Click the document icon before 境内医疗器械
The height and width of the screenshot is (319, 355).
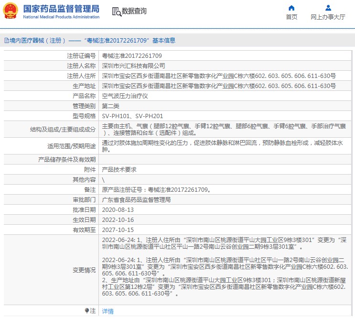7,41
